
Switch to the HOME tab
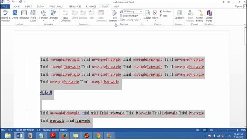pos(16,7)
